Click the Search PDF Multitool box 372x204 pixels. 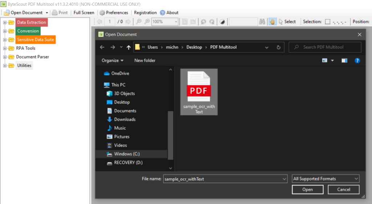click(x=325, y=47)
